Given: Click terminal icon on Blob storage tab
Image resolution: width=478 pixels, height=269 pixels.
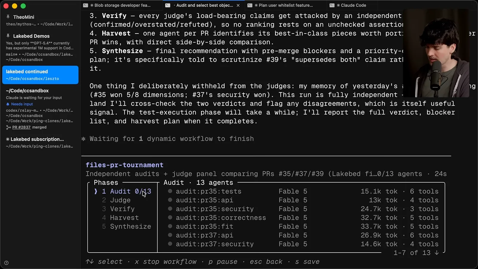Looking at the screenshot, I should [85, 5].
